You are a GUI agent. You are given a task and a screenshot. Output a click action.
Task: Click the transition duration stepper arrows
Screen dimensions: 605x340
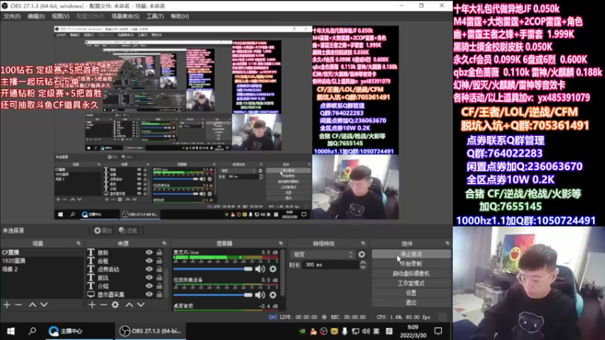tap(363, 265)
